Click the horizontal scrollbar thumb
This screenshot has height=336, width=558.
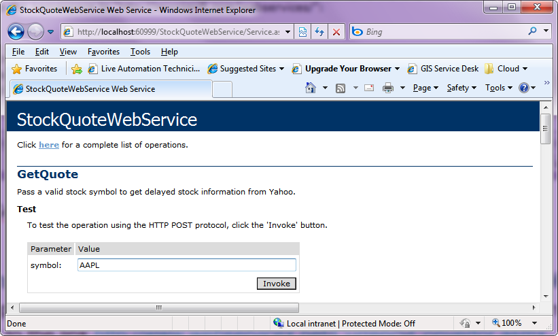pyautogui.click(x=159, y=307)
